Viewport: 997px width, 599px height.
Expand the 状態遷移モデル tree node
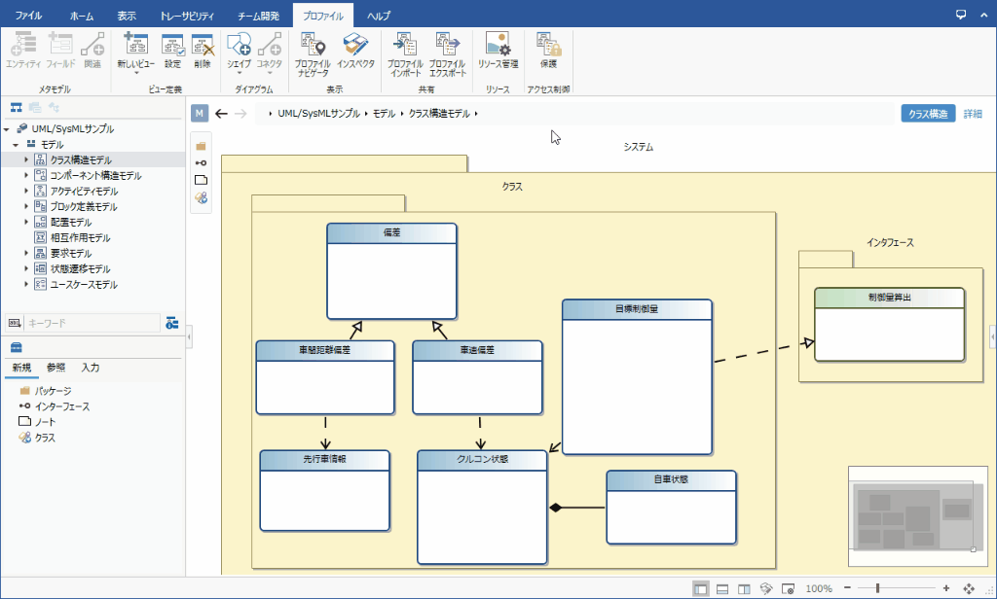pos(27,269)
